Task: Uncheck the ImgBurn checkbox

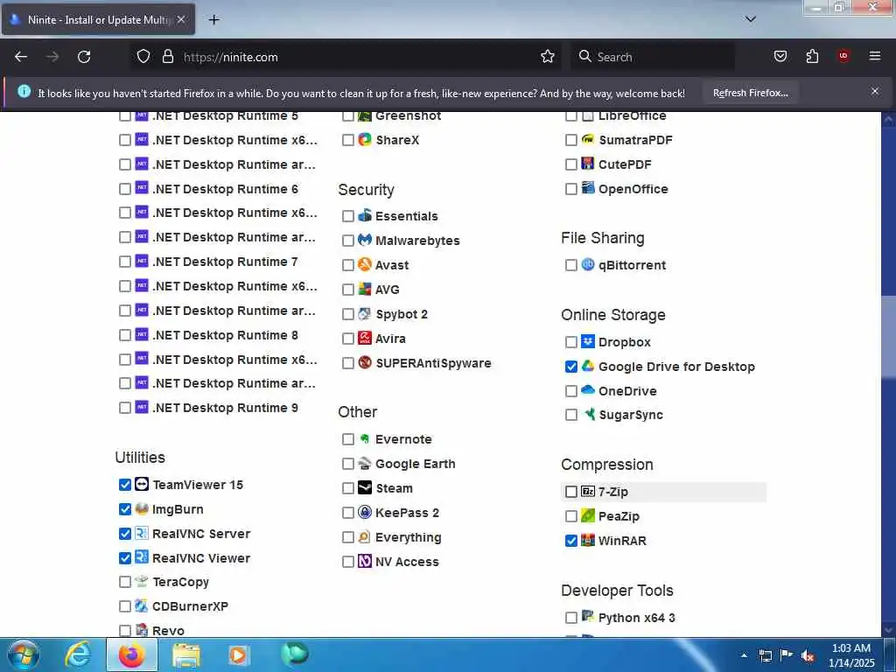Action: click(x=124, y=509)
